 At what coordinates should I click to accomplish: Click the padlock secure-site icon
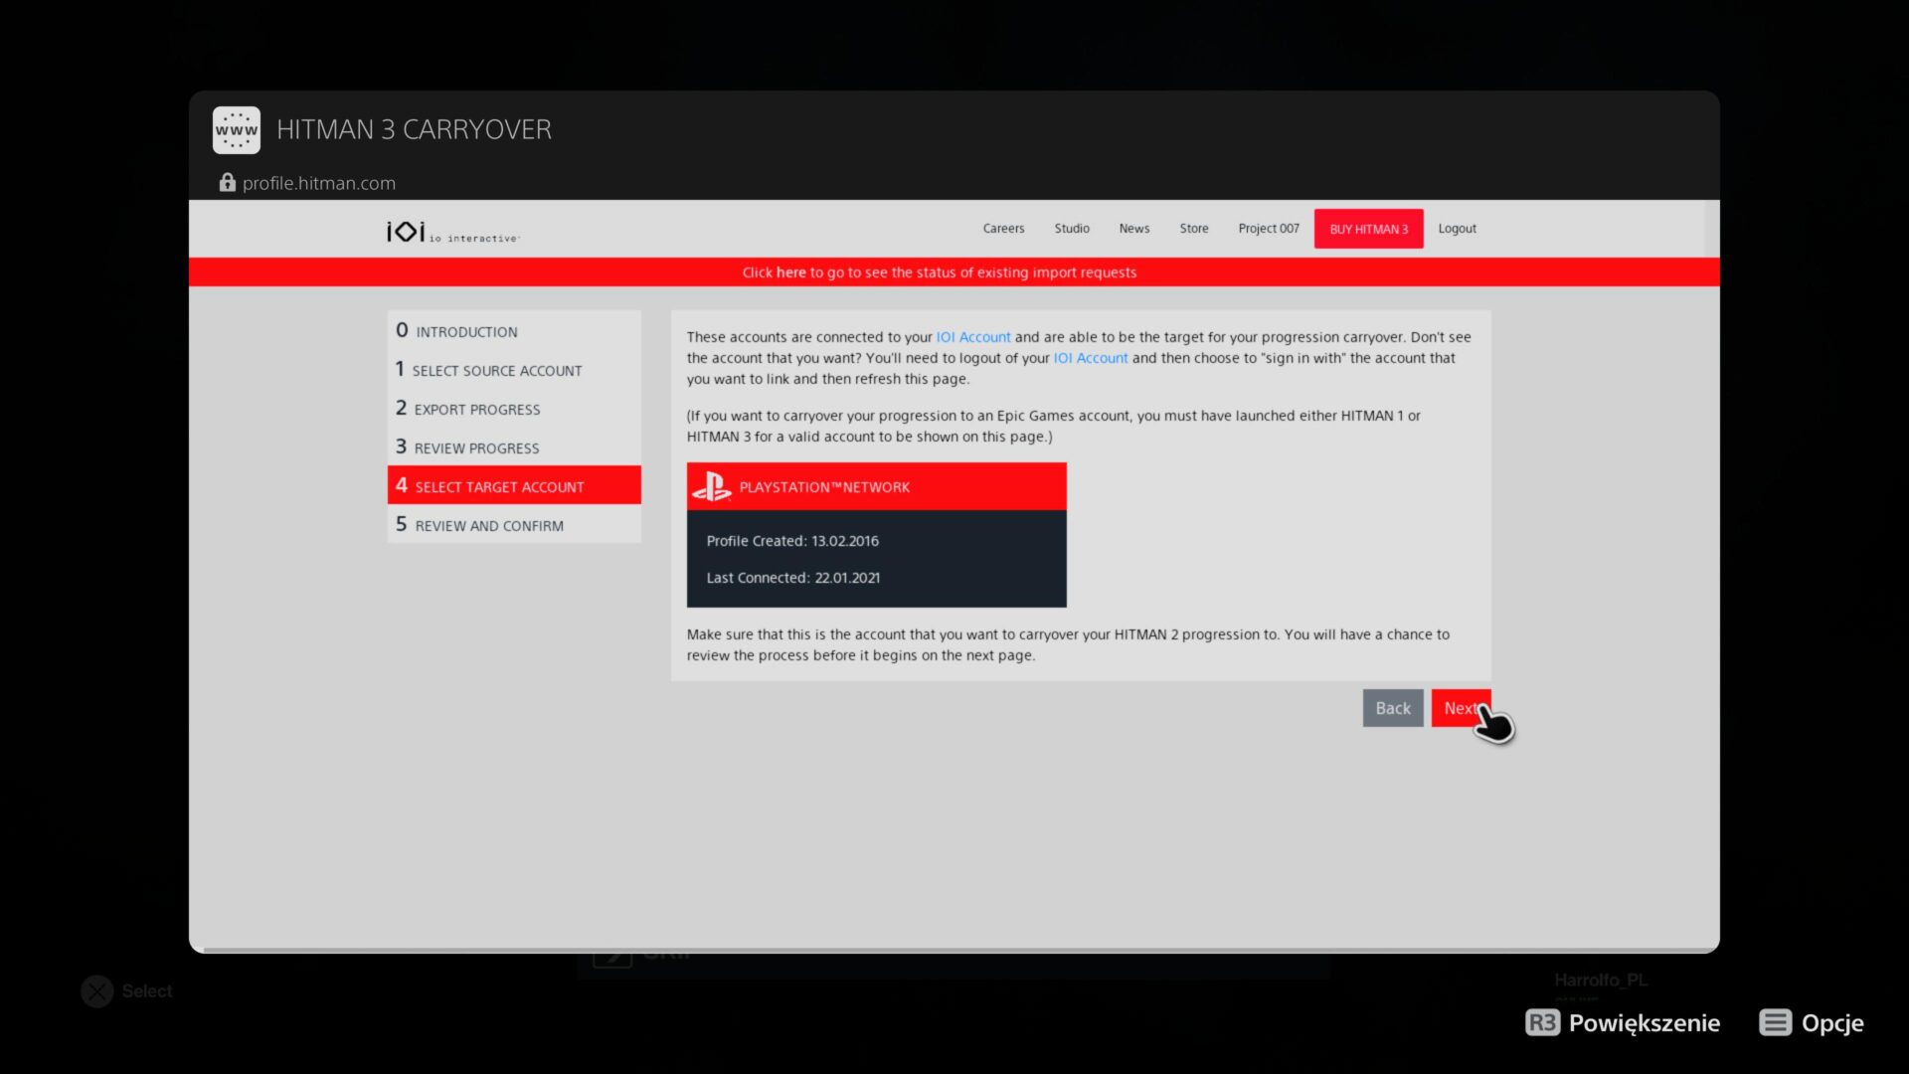click(x=228, y=182)
